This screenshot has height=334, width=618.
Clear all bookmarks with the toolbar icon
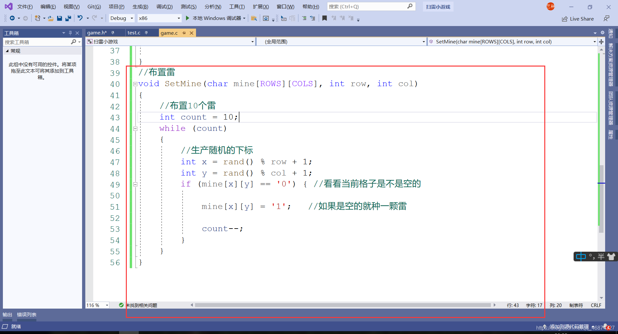(351, 18)
